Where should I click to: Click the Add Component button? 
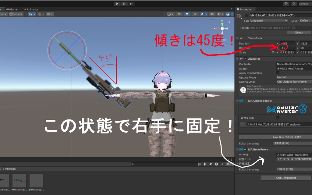[x=286, y=178]
